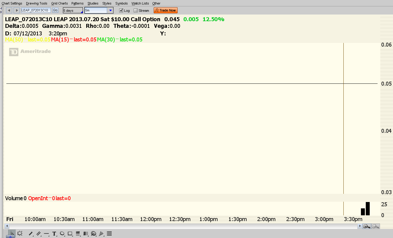Click the horizontal chart scrollbar track

pos(182,226)
